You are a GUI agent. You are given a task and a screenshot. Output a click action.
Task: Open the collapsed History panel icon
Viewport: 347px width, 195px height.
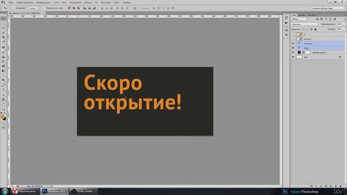[x=286, y=18]
